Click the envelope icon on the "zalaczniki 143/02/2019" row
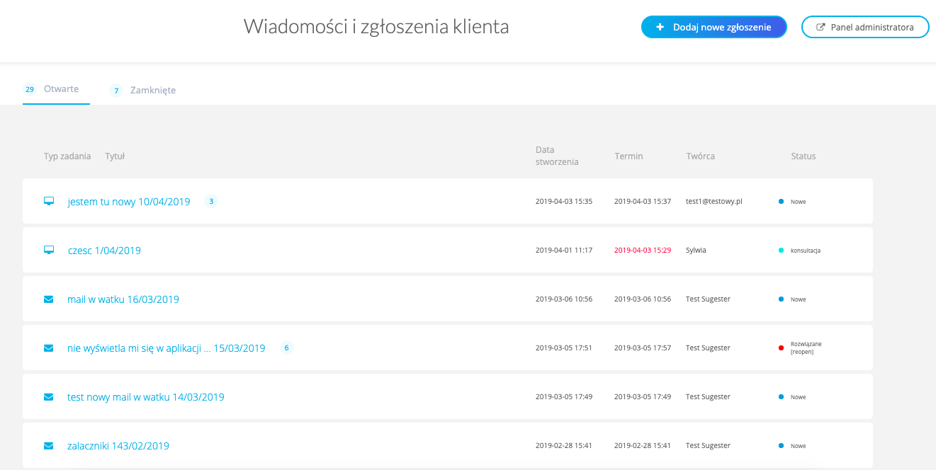The image size is (936, 470). (48, 445)
